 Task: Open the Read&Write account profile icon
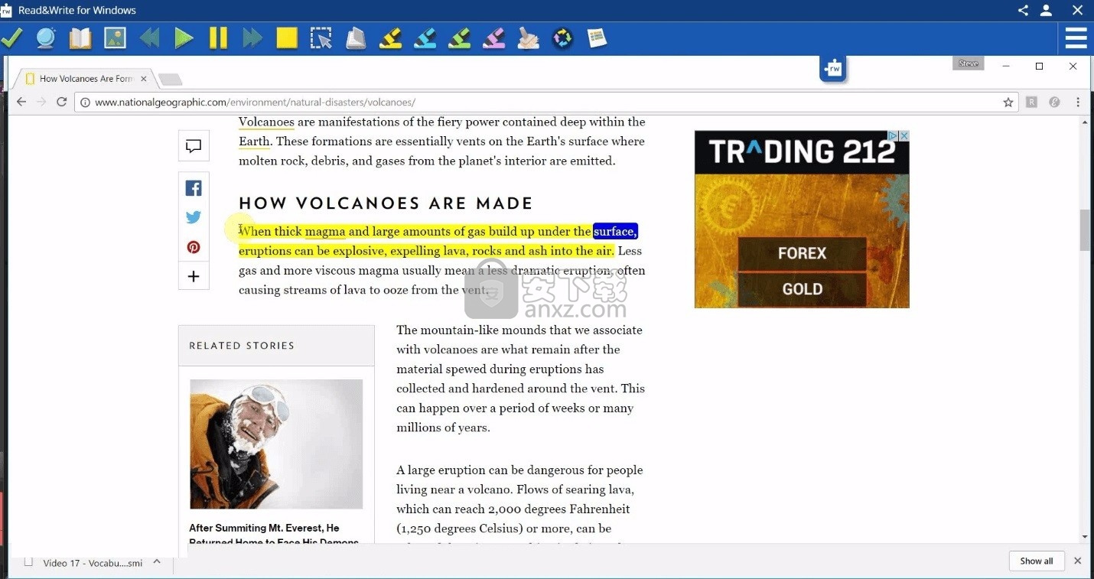click(x=1046, y=10)
